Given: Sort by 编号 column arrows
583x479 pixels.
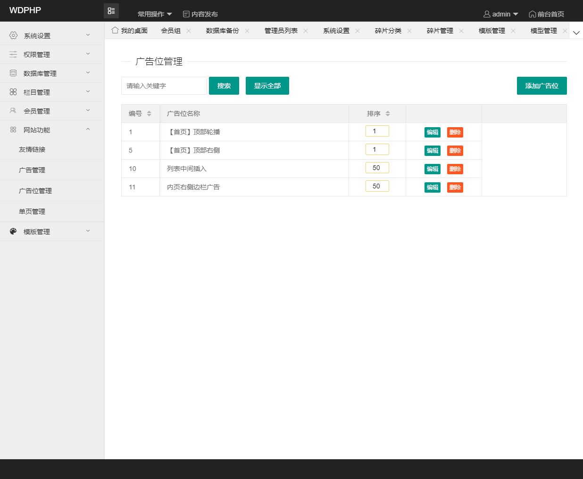Looking at the screenshot, I should click(149, 114).
